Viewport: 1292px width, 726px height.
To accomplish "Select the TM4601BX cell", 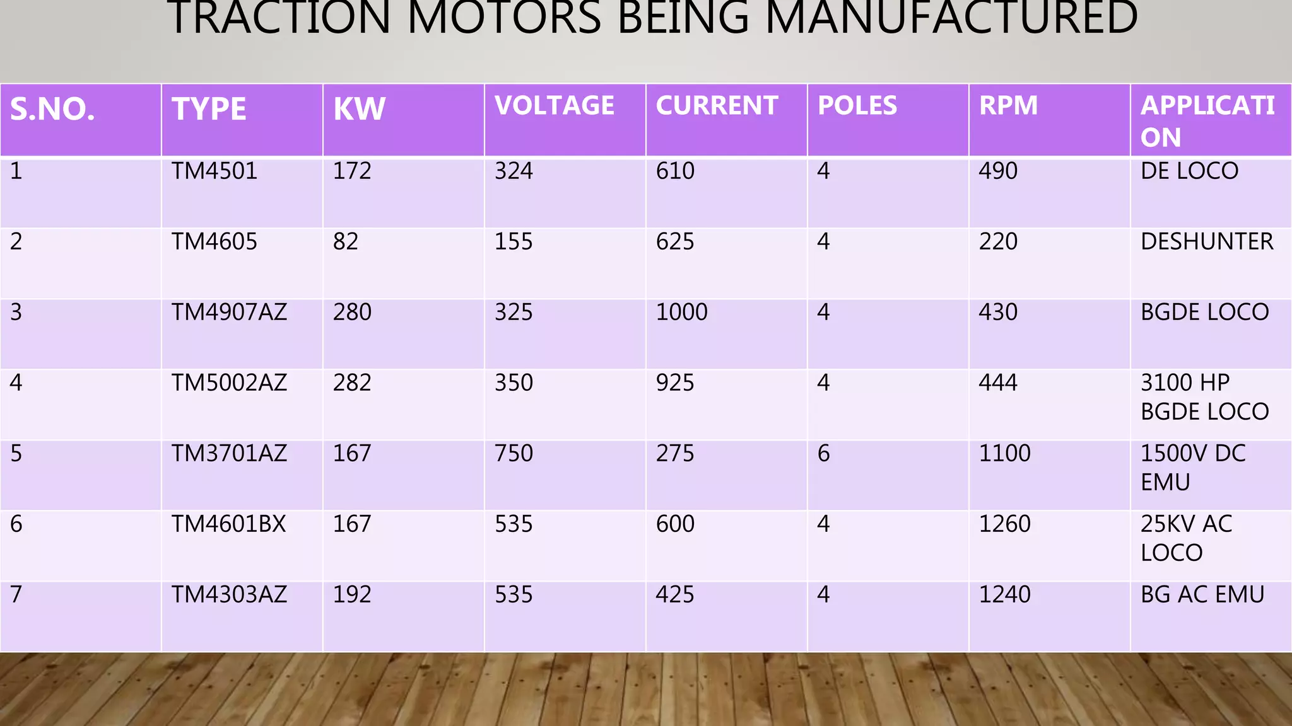I will point(228,524).
